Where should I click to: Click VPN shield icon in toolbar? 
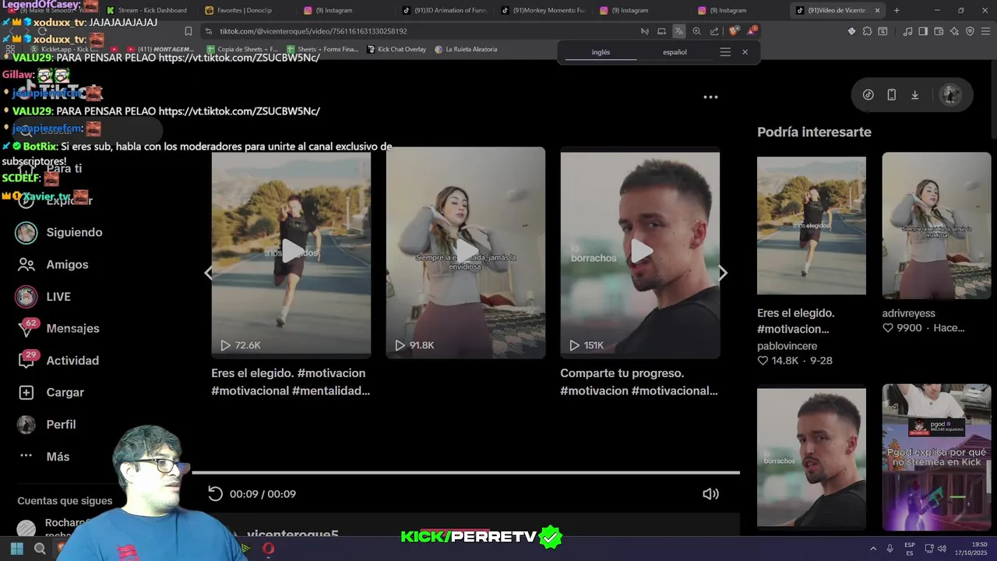click(x=970, y=31)
